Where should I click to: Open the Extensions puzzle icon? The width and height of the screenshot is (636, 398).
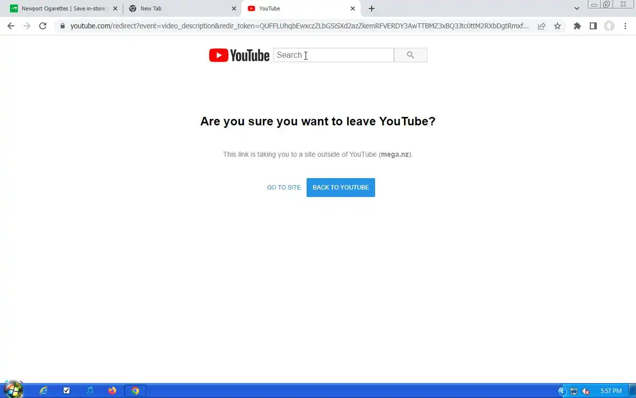[577, 26]
